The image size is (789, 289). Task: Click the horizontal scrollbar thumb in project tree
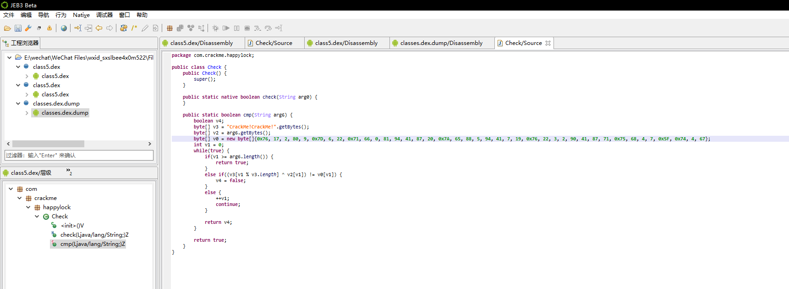pos(48,144)
